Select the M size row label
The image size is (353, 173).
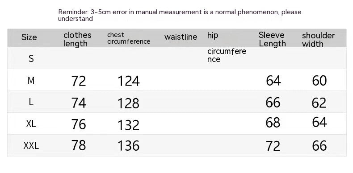(31, 80)
